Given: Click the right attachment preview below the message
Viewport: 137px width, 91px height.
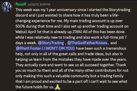Looking at the screenshot, I should 103,90.
